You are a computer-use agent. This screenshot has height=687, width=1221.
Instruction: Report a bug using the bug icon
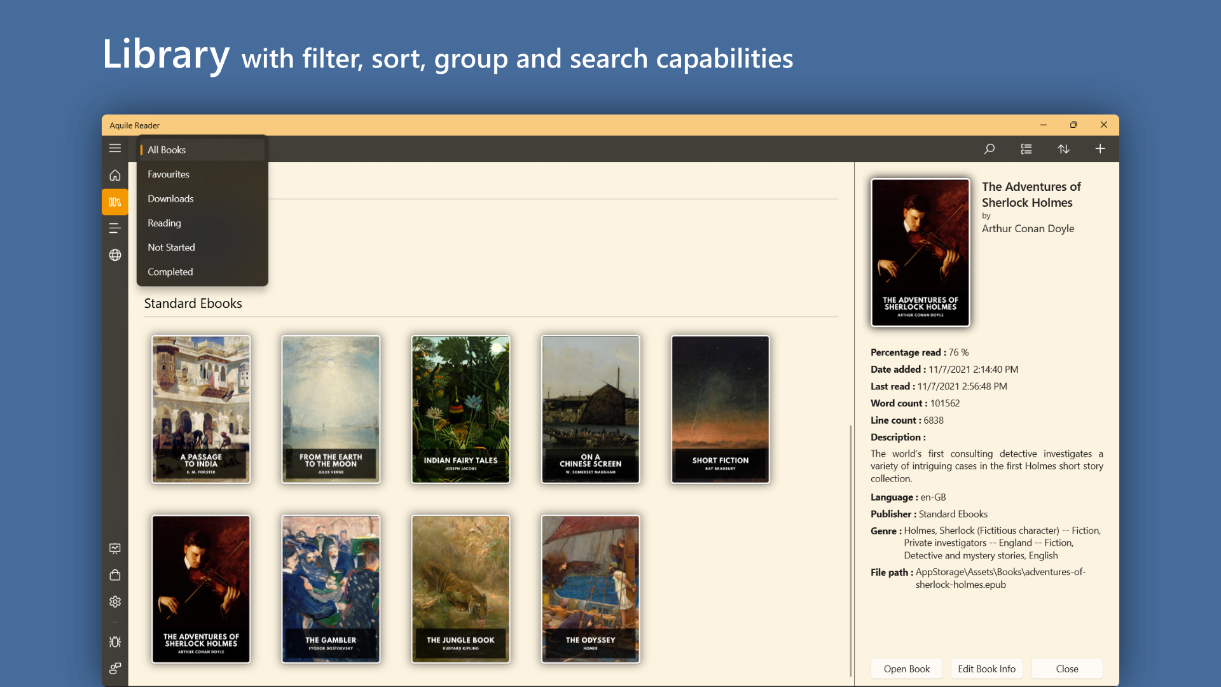point(115,642)
